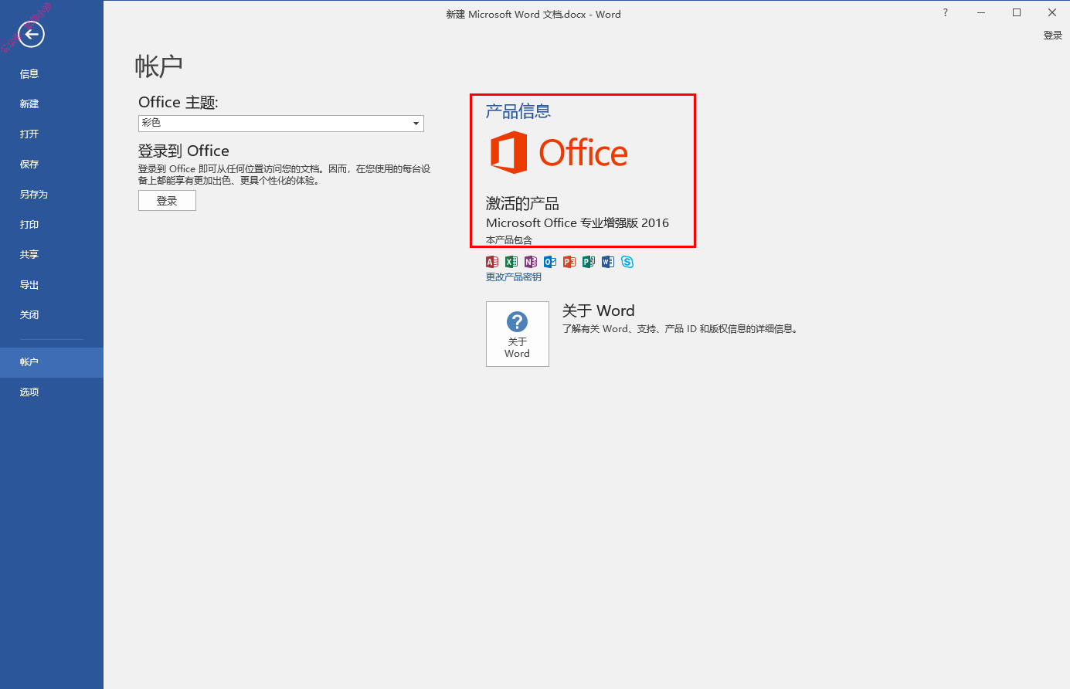Click the Microsoft Office 专业增强版 2016 text

click(x=577, y=223)
